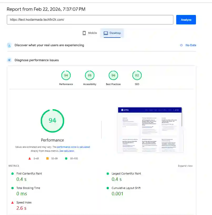Click the page screenshot thumbnail
The image size is (212, 215).
tap(150, 130)
